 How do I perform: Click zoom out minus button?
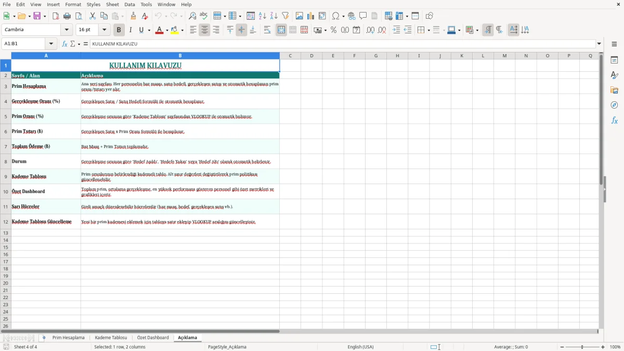point(562,347)
